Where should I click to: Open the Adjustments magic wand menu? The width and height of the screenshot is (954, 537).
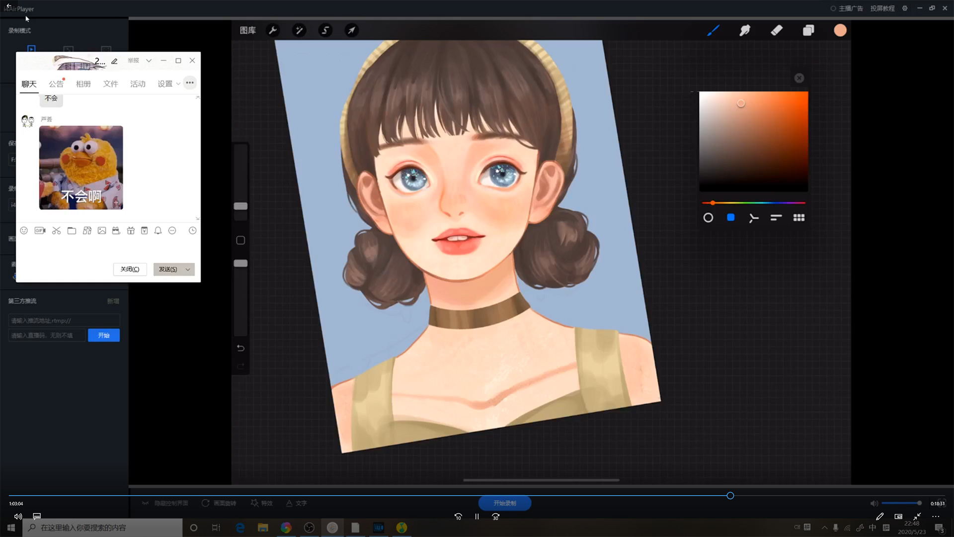(299, 30)
